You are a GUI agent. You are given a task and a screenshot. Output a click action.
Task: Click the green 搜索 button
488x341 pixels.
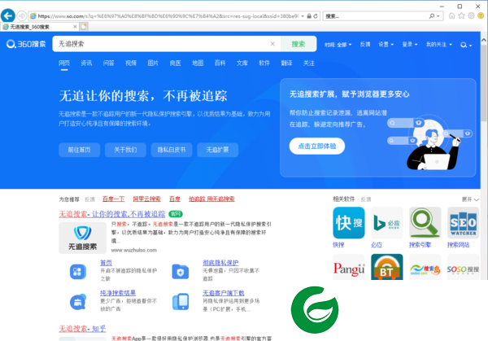(x=298, y=44)
